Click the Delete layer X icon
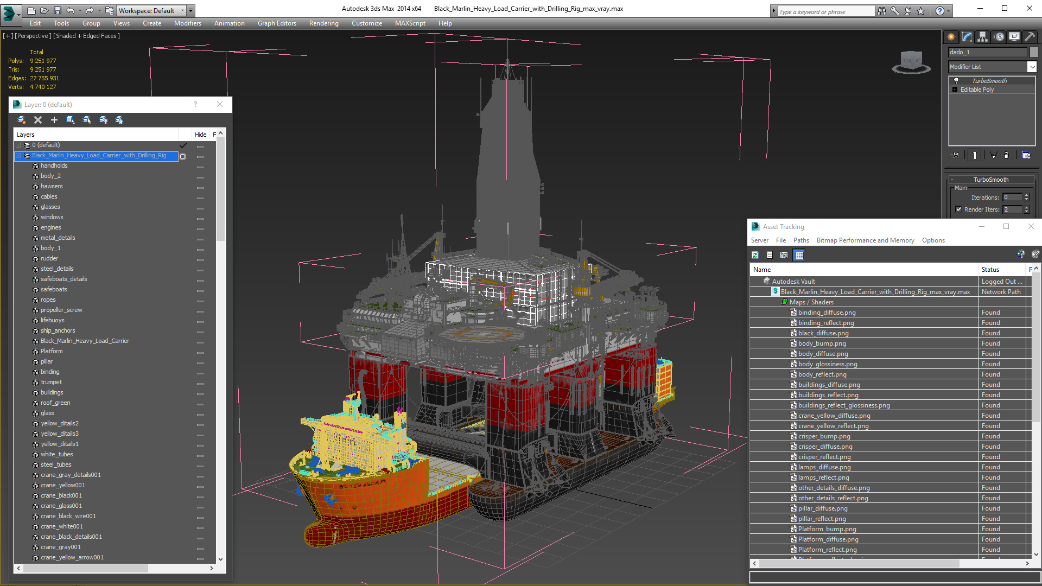This screenshot has height=586, width=1042. click(x=38, y=120)
